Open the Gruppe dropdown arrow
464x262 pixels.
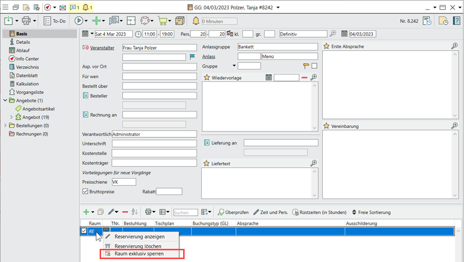coord(234,66)
